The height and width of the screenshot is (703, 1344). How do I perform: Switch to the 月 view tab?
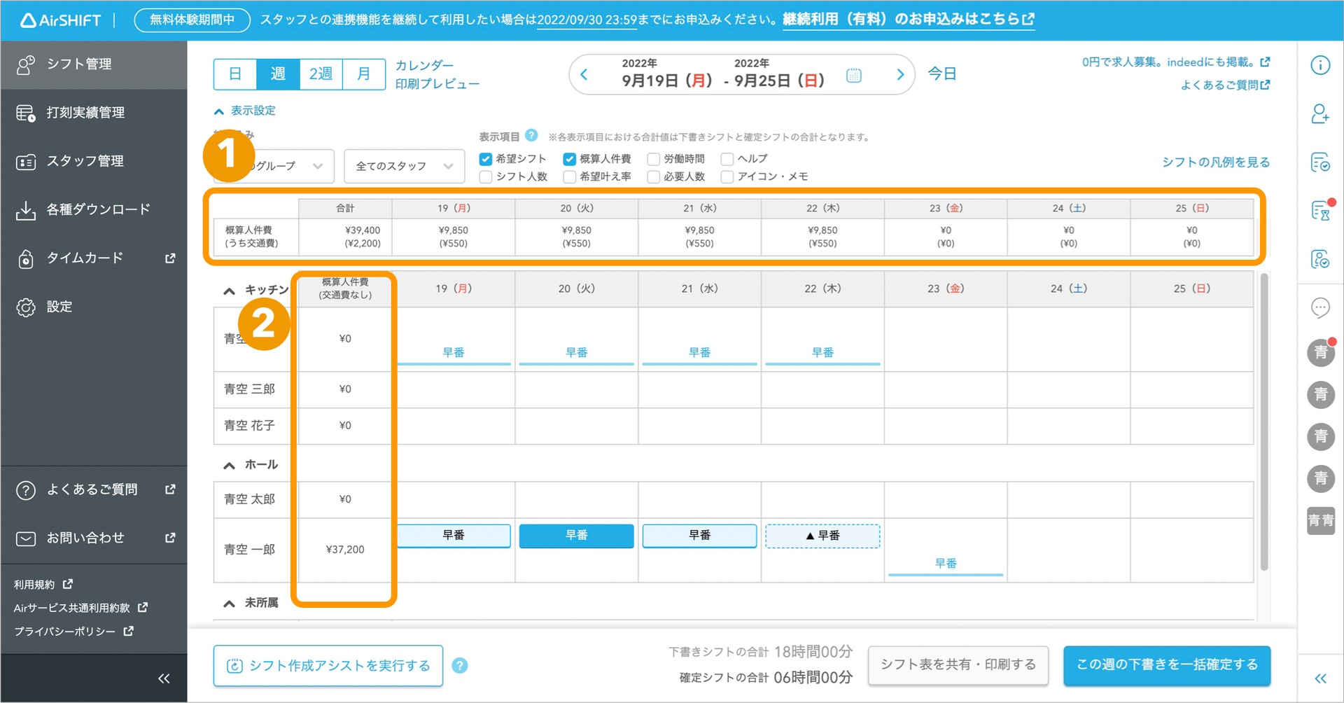coord(363,74)
